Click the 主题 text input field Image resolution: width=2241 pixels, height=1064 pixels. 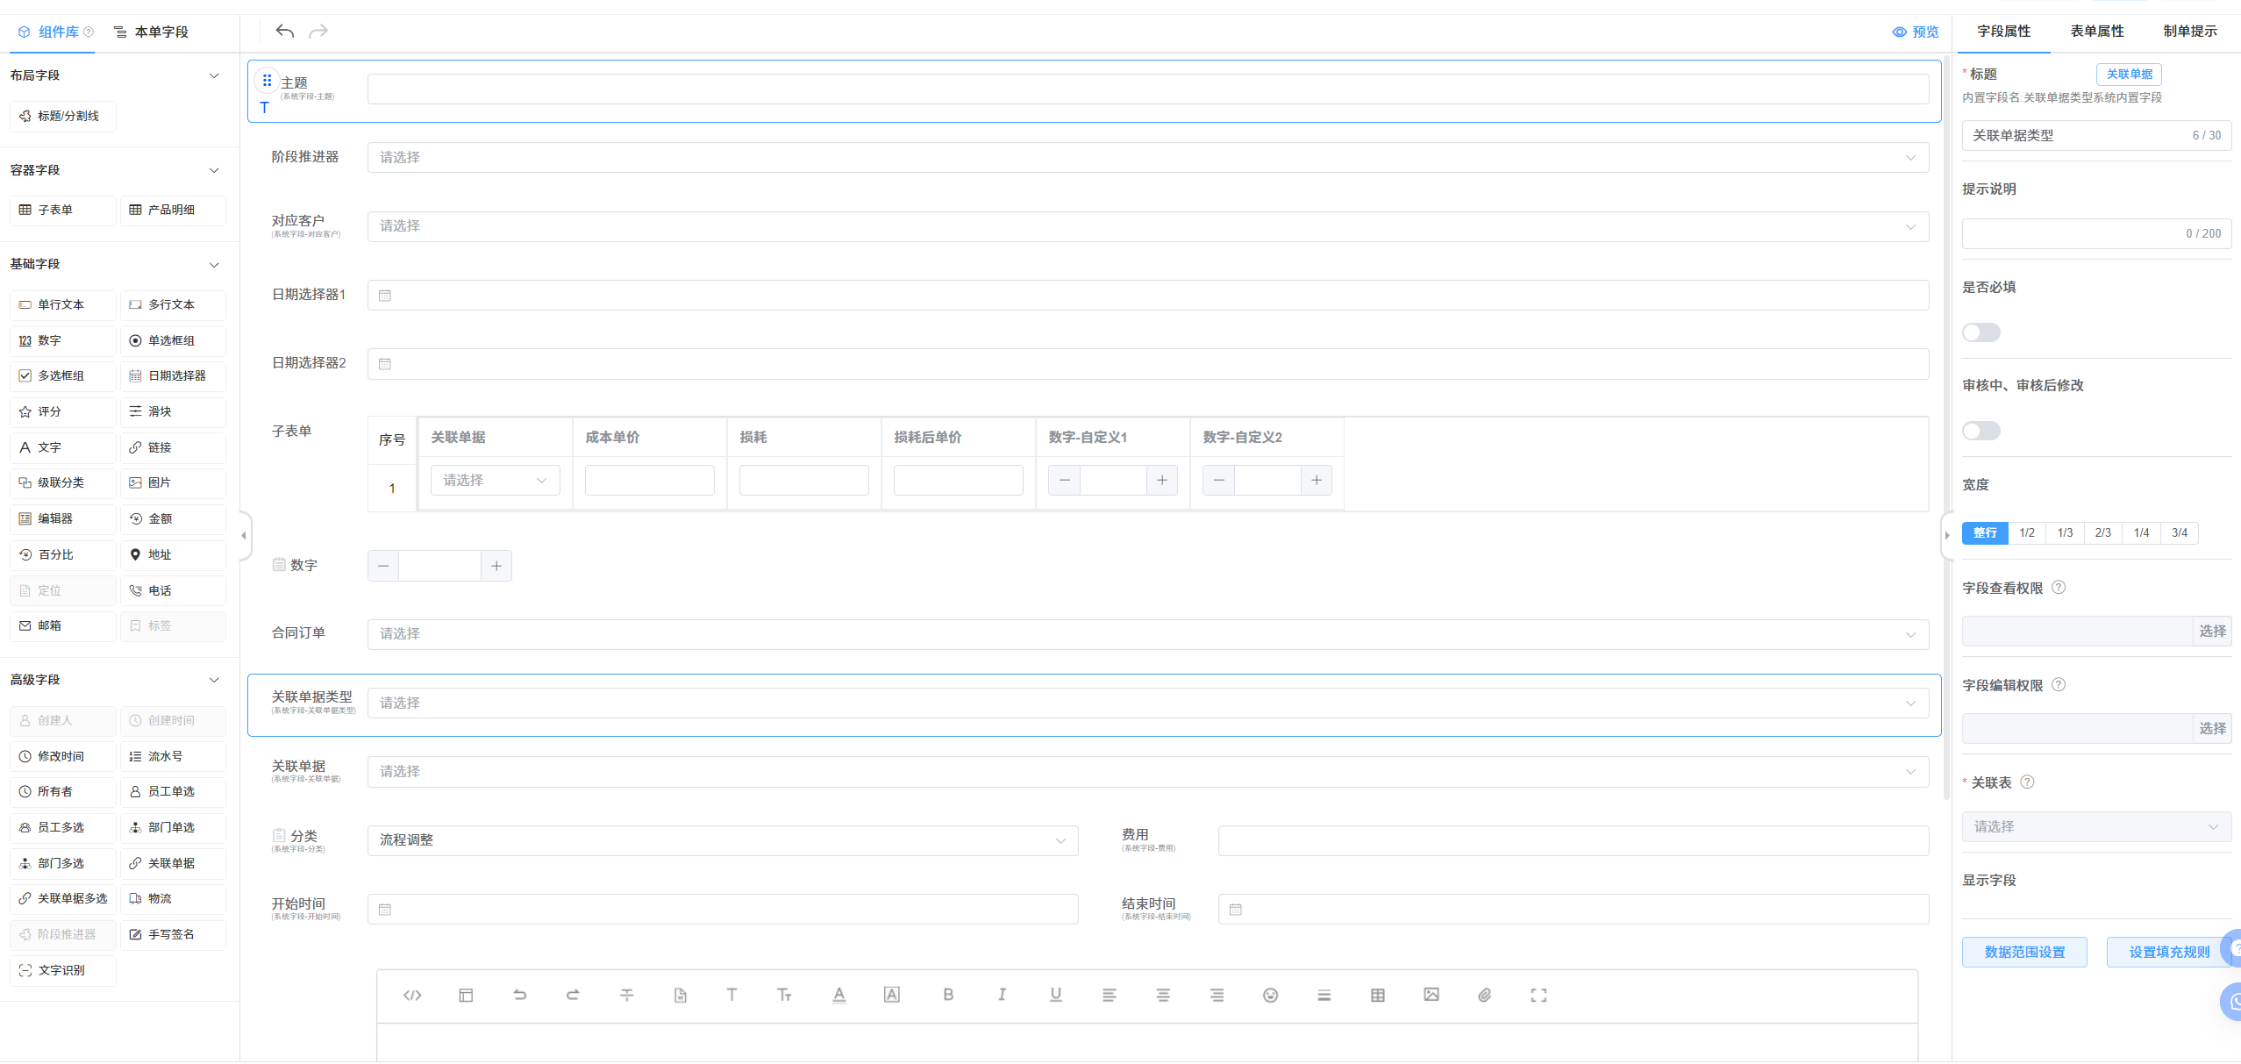1147,89
